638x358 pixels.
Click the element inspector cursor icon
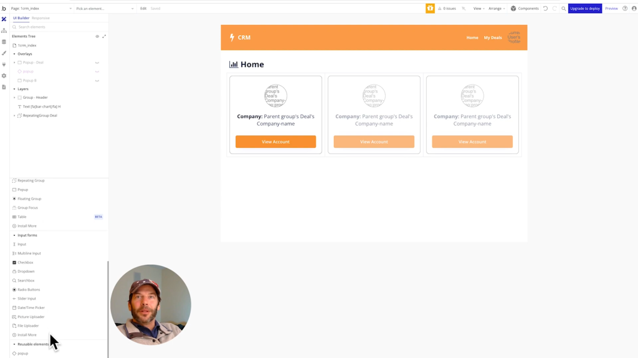pos(464,9)
